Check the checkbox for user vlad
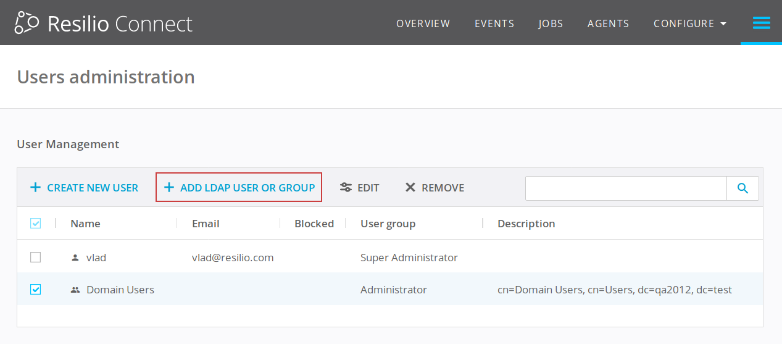The image size is (782, 344). coord(36,258)
